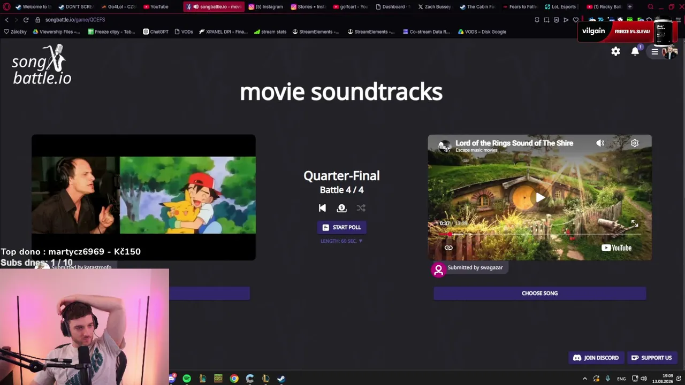This screenshot has width=685, height=385.
Task: Open the notifications bell
Action: pyautogui.click(x=635, y=51)
